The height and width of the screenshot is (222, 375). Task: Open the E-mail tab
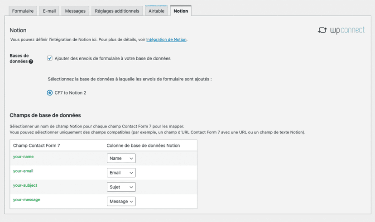[x=49, y=11]
